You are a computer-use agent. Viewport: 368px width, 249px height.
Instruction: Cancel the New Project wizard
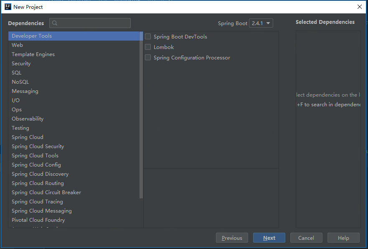(306, 238)
